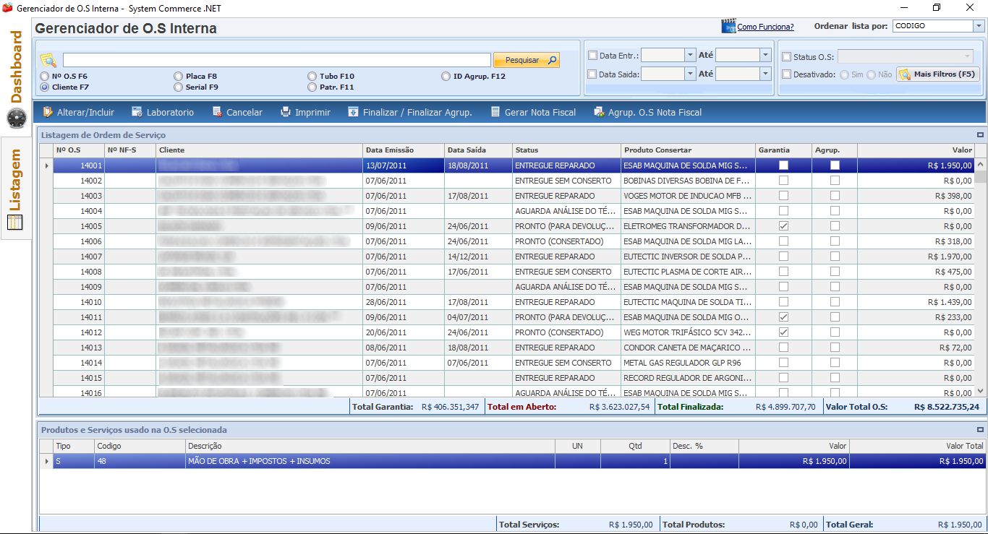Screen dimensions: 988x534
Task: Expand the Ordenar lista por dropdown
Action: coord(978,26)
